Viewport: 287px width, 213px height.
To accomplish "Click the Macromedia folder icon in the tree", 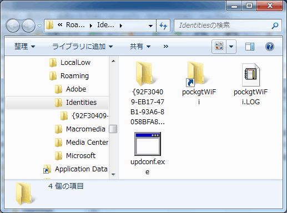I will [x=59, y=129].
